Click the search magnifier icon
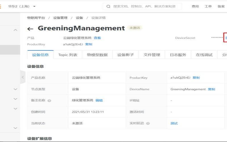The height and width of the screenshot is (142, 227). click(108, 6)
